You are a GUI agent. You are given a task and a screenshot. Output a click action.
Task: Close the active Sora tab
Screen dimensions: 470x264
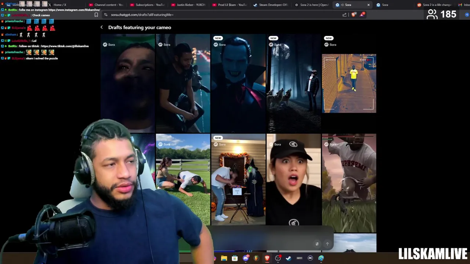[x=368, y=5]
